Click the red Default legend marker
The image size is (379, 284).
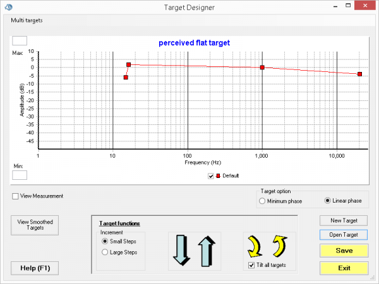tap(218, 176)
